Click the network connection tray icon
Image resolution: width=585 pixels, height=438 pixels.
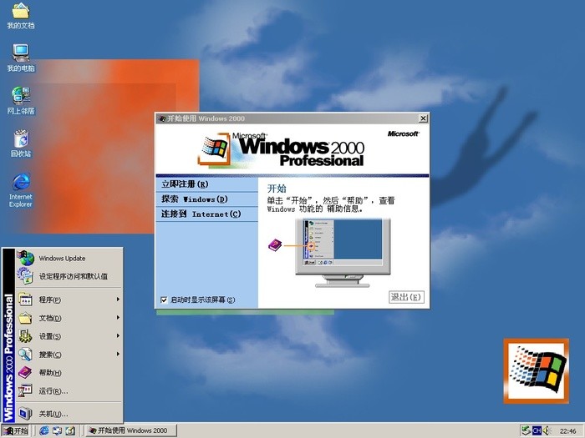526,430
